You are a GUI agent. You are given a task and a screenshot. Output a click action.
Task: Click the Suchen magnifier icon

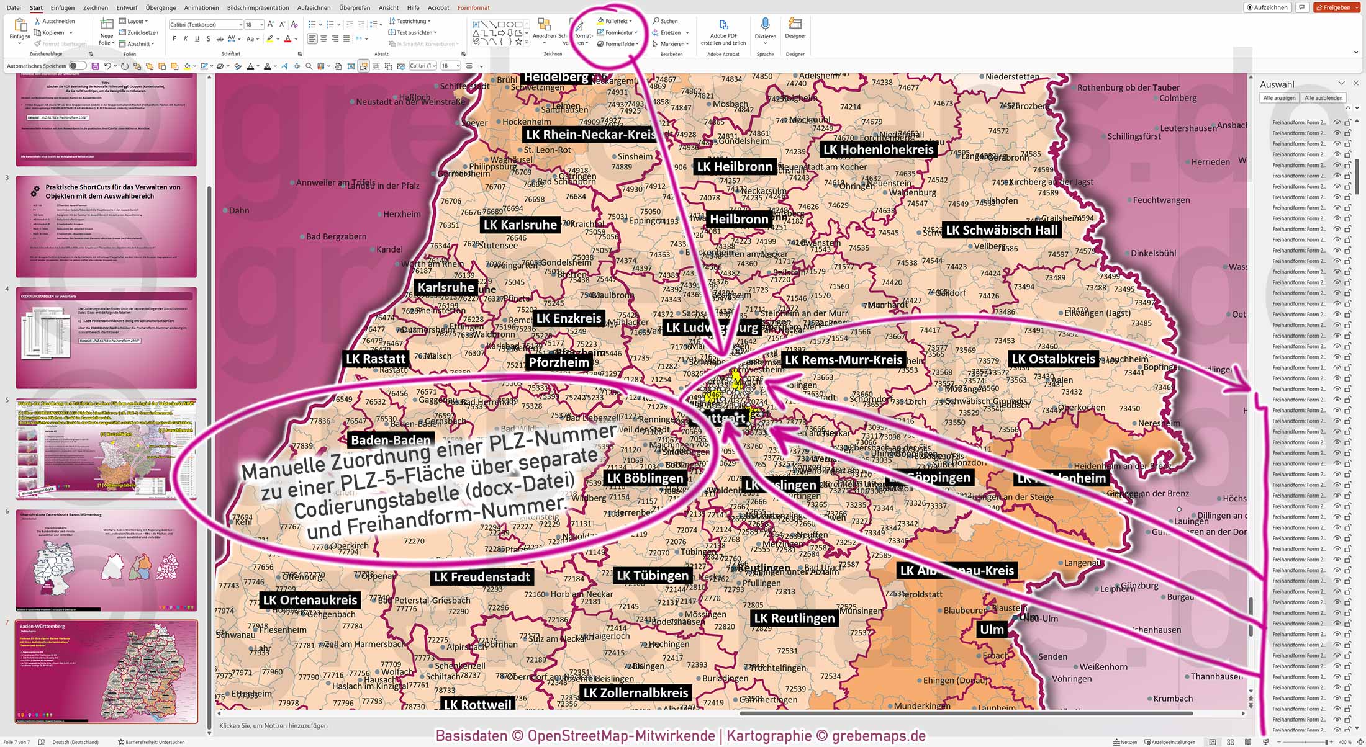pos(655,20)
